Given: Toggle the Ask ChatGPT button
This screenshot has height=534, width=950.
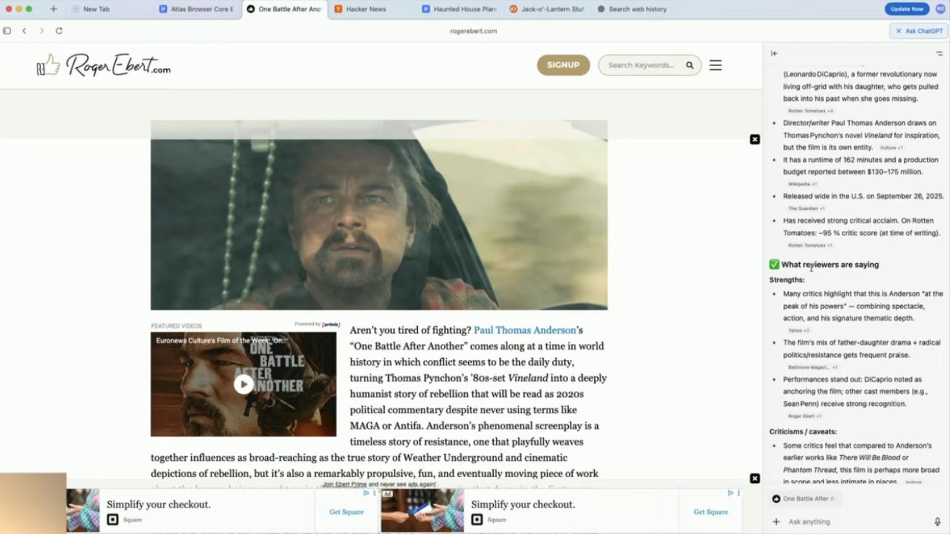Looking at the screenshot, I should click(919, 30).
